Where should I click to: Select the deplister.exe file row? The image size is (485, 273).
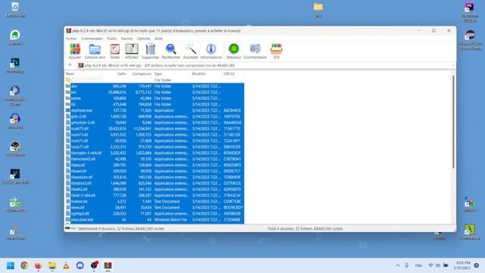point(155,110)
